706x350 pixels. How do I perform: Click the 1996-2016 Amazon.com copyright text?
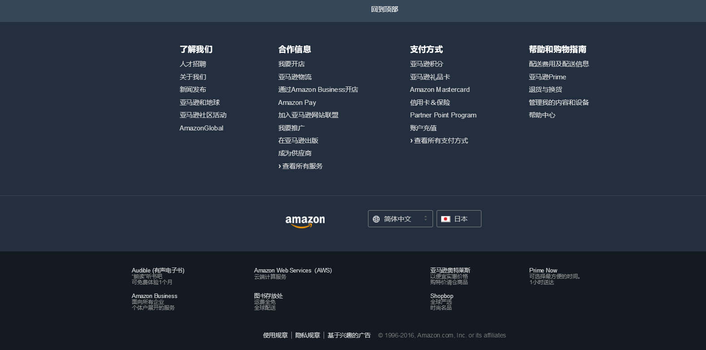(442, 335)
